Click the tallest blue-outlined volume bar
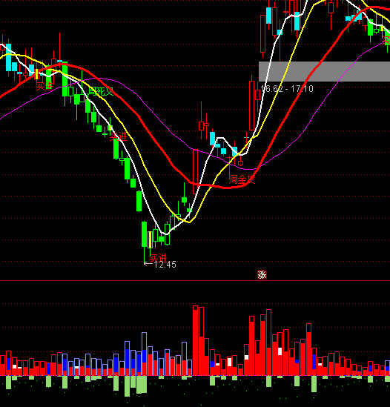Viewport: 390px width, 407px height. point(144,354)
